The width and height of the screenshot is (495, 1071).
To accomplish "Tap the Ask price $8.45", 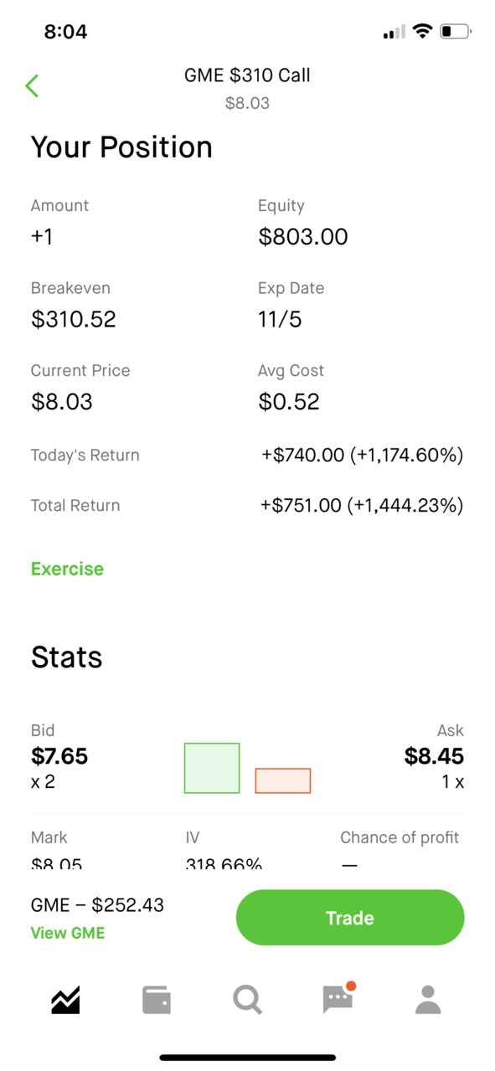I will coord(434,756).
